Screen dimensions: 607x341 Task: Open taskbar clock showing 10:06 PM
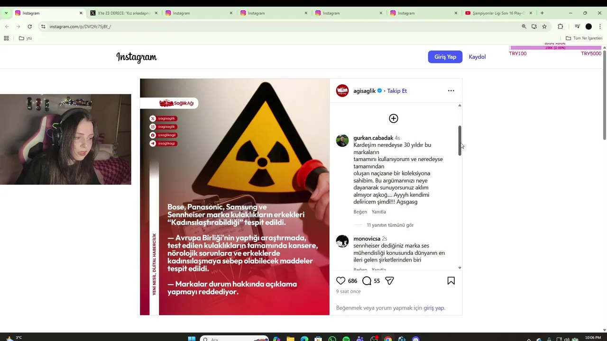click(593, 338)
